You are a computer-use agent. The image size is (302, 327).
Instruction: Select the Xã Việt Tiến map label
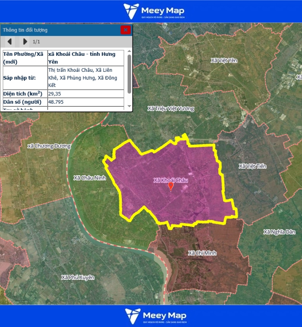(x=253, y=166)
